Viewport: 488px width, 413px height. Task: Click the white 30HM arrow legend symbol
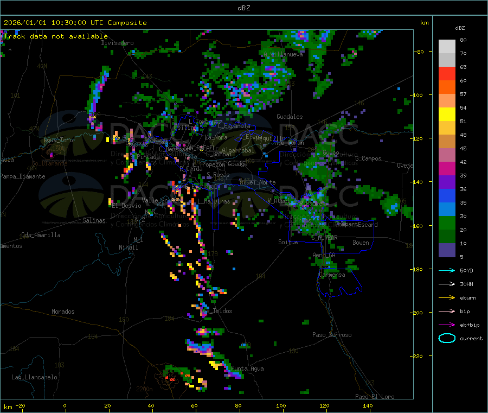click(447, 284)
